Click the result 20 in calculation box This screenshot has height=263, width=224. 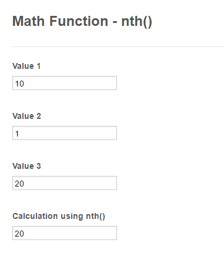[x=19, y=234]
